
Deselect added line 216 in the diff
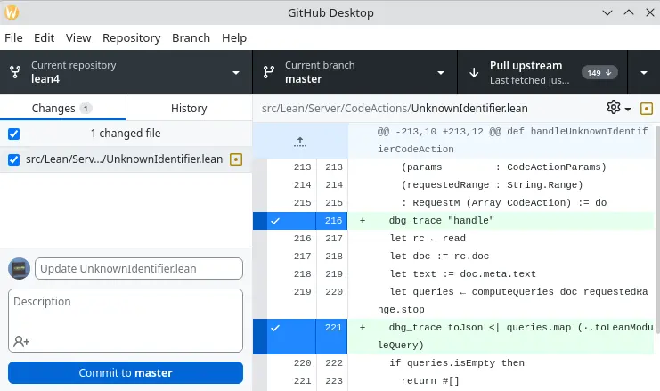point(274,220)
